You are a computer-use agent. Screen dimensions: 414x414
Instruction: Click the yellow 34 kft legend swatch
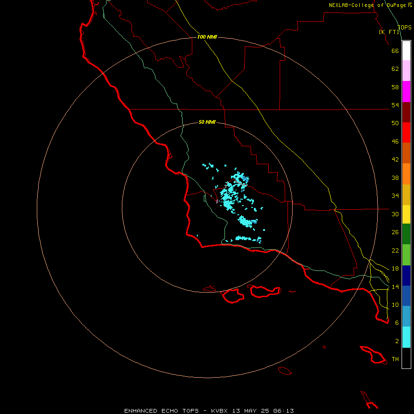click(x=406, y=214)
